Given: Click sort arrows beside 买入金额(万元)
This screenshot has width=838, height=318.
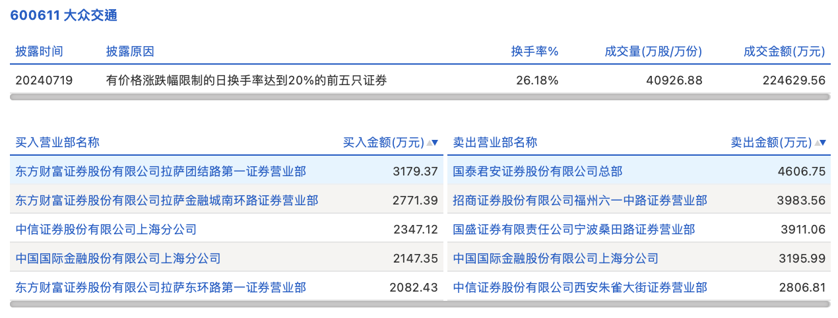Looking at the screenshot, I should [433, 143].
